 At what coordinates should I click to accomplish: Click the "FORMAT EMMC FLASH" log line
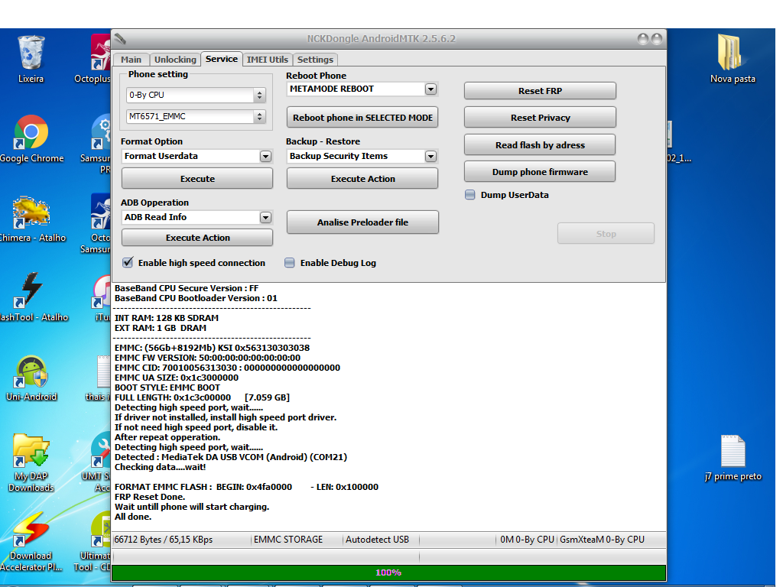pos(246,487)
